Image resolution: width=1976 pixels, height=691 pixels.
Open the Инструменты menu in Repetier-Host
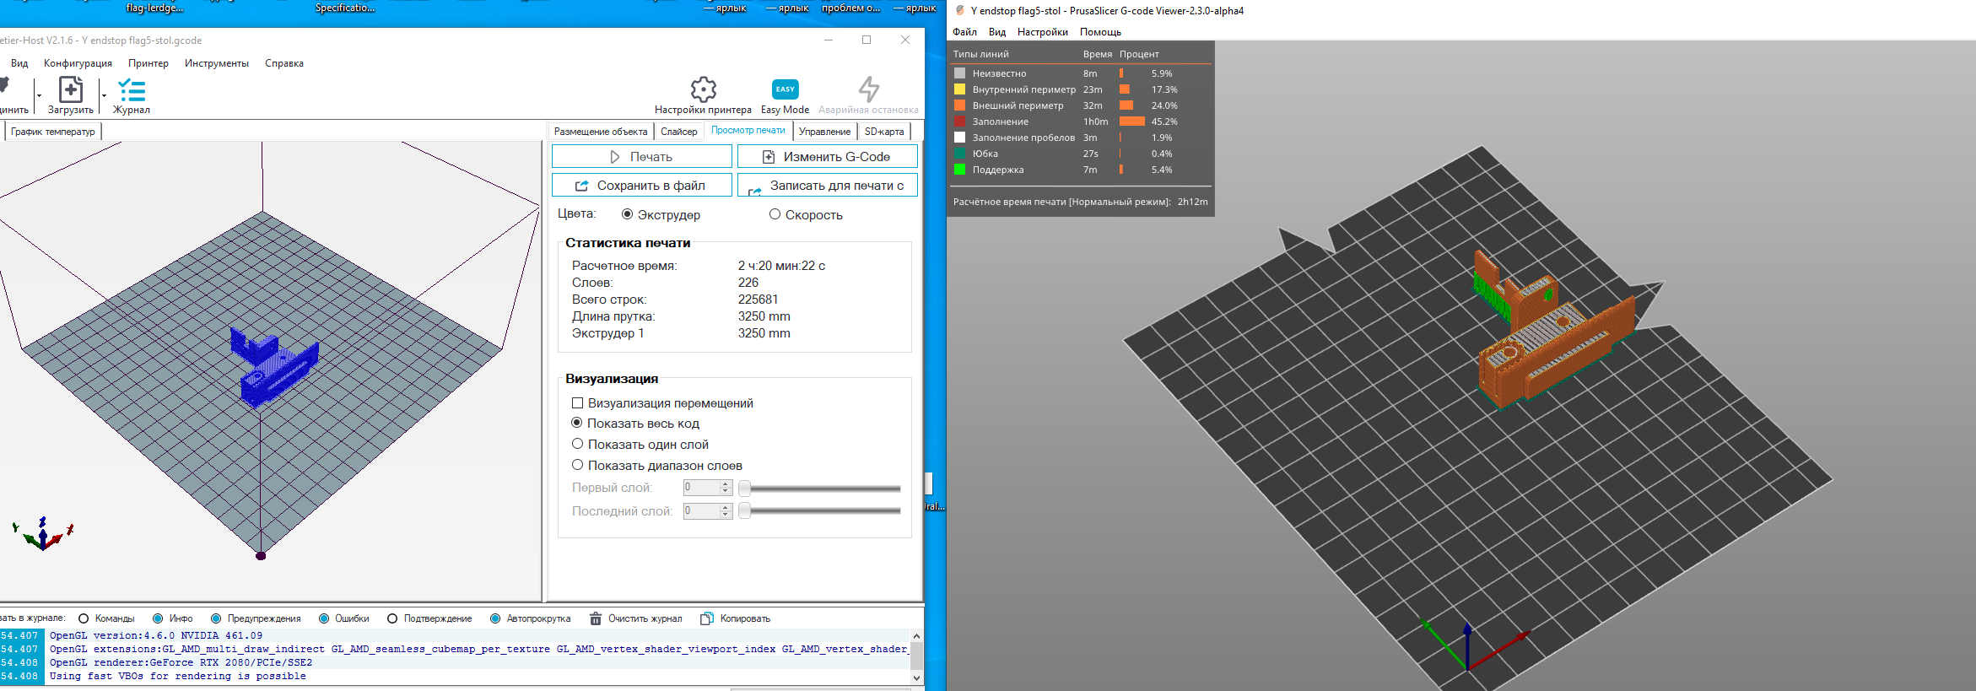217,63
